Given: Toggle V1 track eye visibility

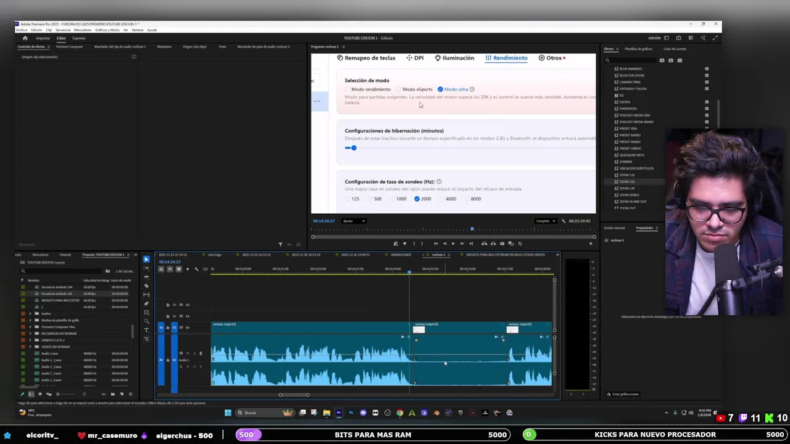Looking at the screenshot, I should pyautogui.click(x=188, y=327).
